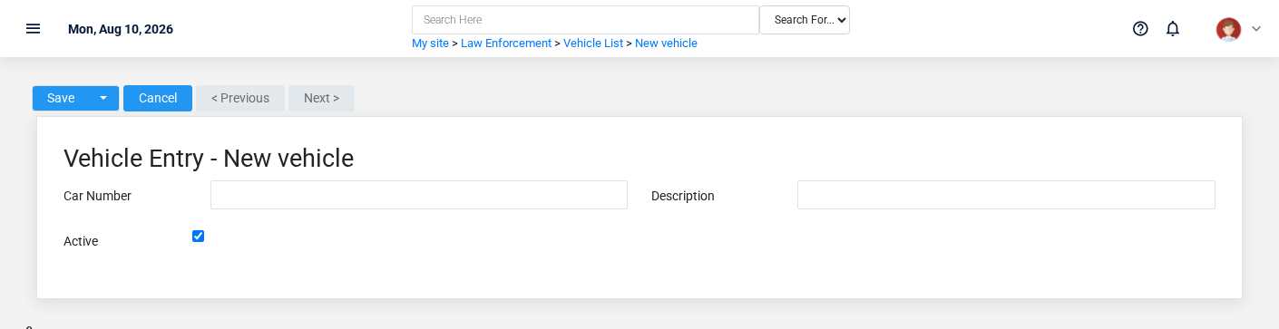Screen dimensions: 1279x329
Task: Go to My site breadcrumb
Action: [x=430, y=44]
